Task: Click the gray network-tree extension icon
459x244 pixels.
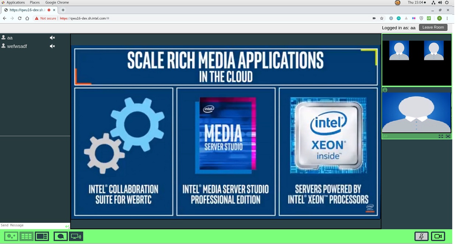Action: coord(406,18)
